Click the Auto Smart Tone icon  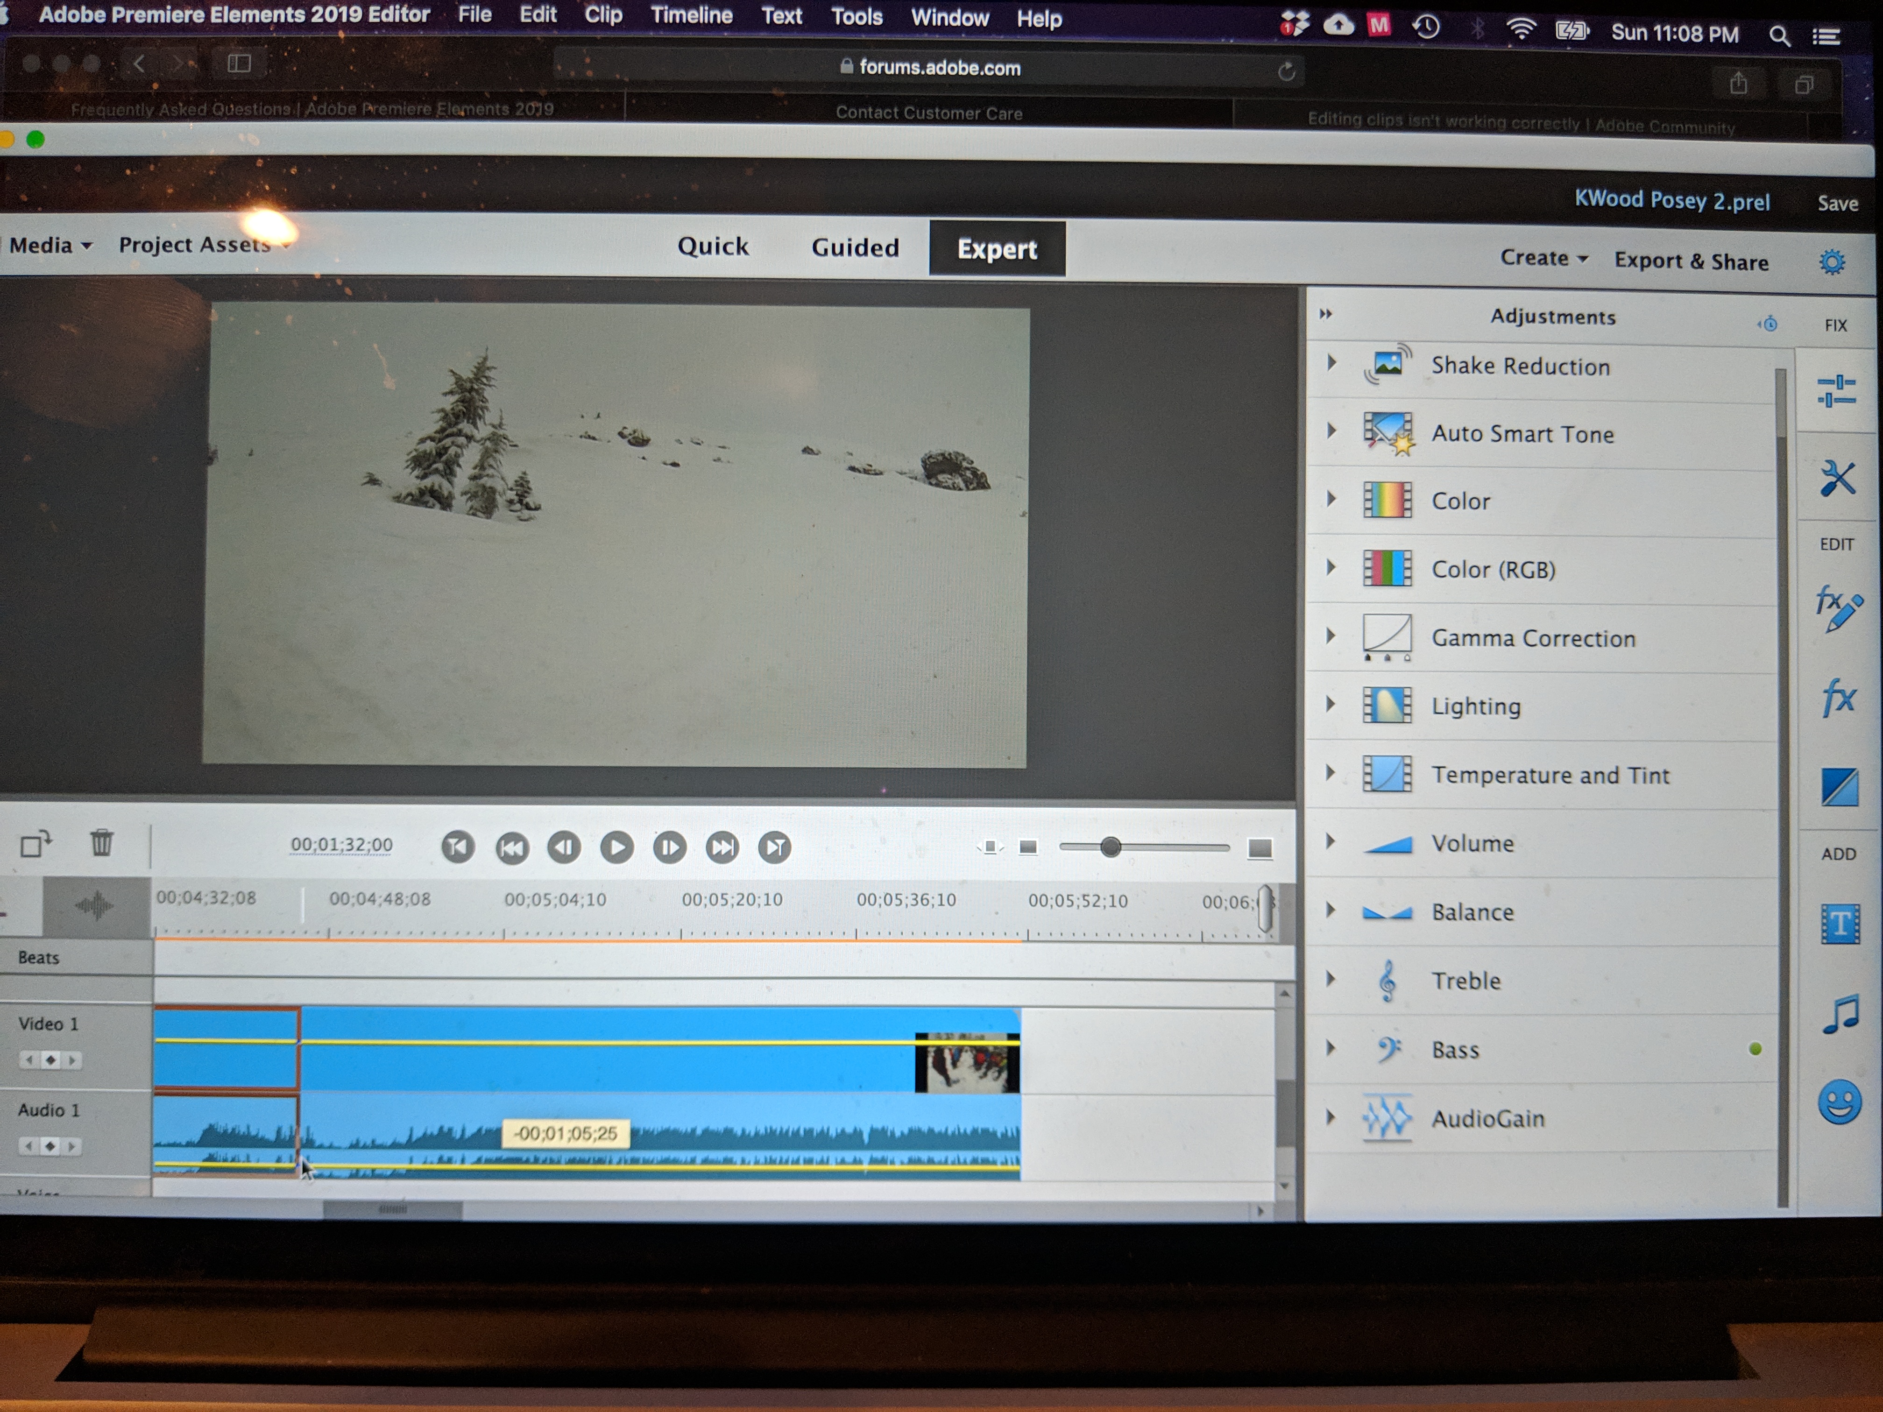1388,432
